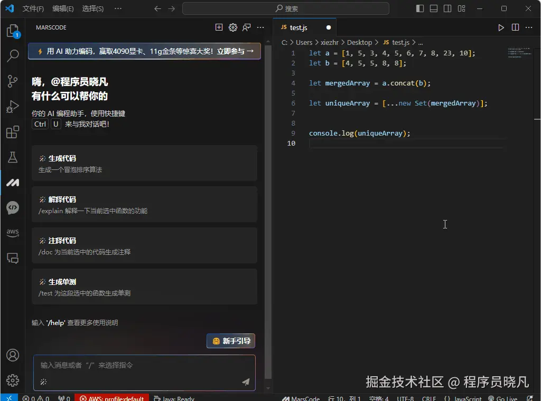541x401 pixels.
Task: Open MarsCode settings gear in panel header
Action: coord(233,27)
